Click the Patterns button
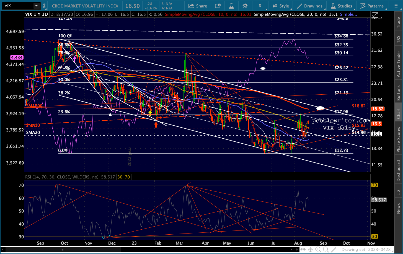This screenshot has width=403, height=254. pos(372,6)
